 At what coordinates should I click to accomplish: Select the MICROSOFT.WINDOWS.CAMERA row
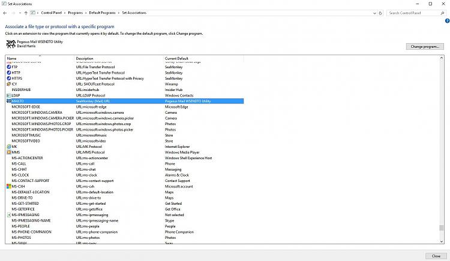coord(125,113)
